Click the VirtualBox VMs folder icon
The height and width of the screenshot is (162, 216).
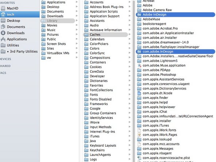pyautogui.click(x=43, y=53)
